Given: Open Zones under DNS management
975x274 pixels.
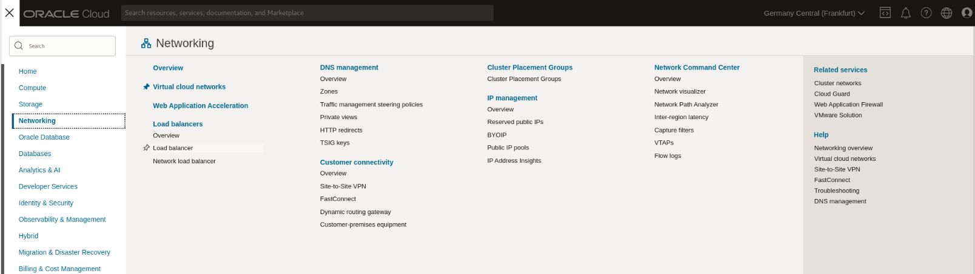Looking at the screenshot, I should pyautogui.click(x=329, y=91).
